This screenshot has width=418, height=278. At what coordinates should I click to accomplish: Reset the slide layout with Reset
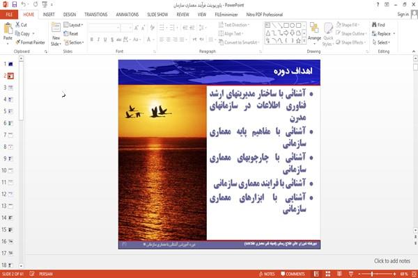coord(71,33)
